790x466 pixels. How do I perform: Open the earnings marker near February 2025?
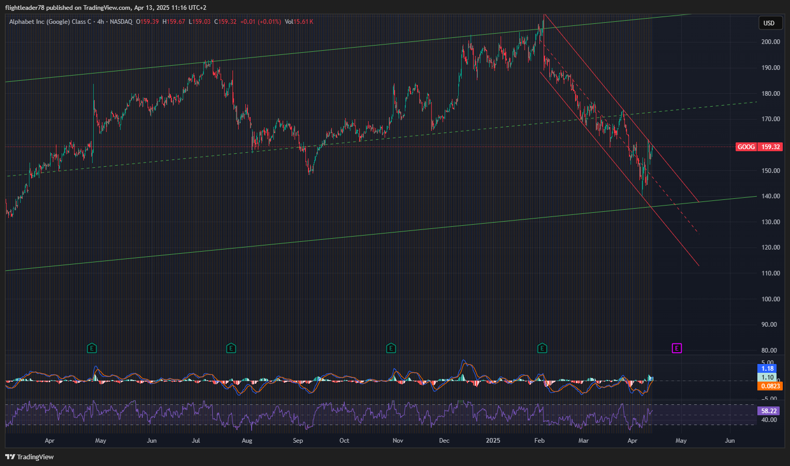[x=542, y=348]
